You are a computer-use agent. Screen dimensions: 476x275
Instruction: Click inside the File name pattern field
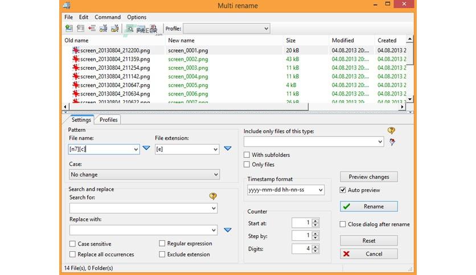point(100,149)
